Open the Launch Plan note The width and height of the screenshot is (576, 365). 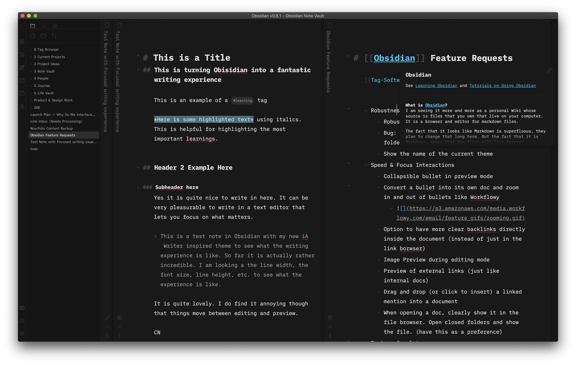pos(63,115)
